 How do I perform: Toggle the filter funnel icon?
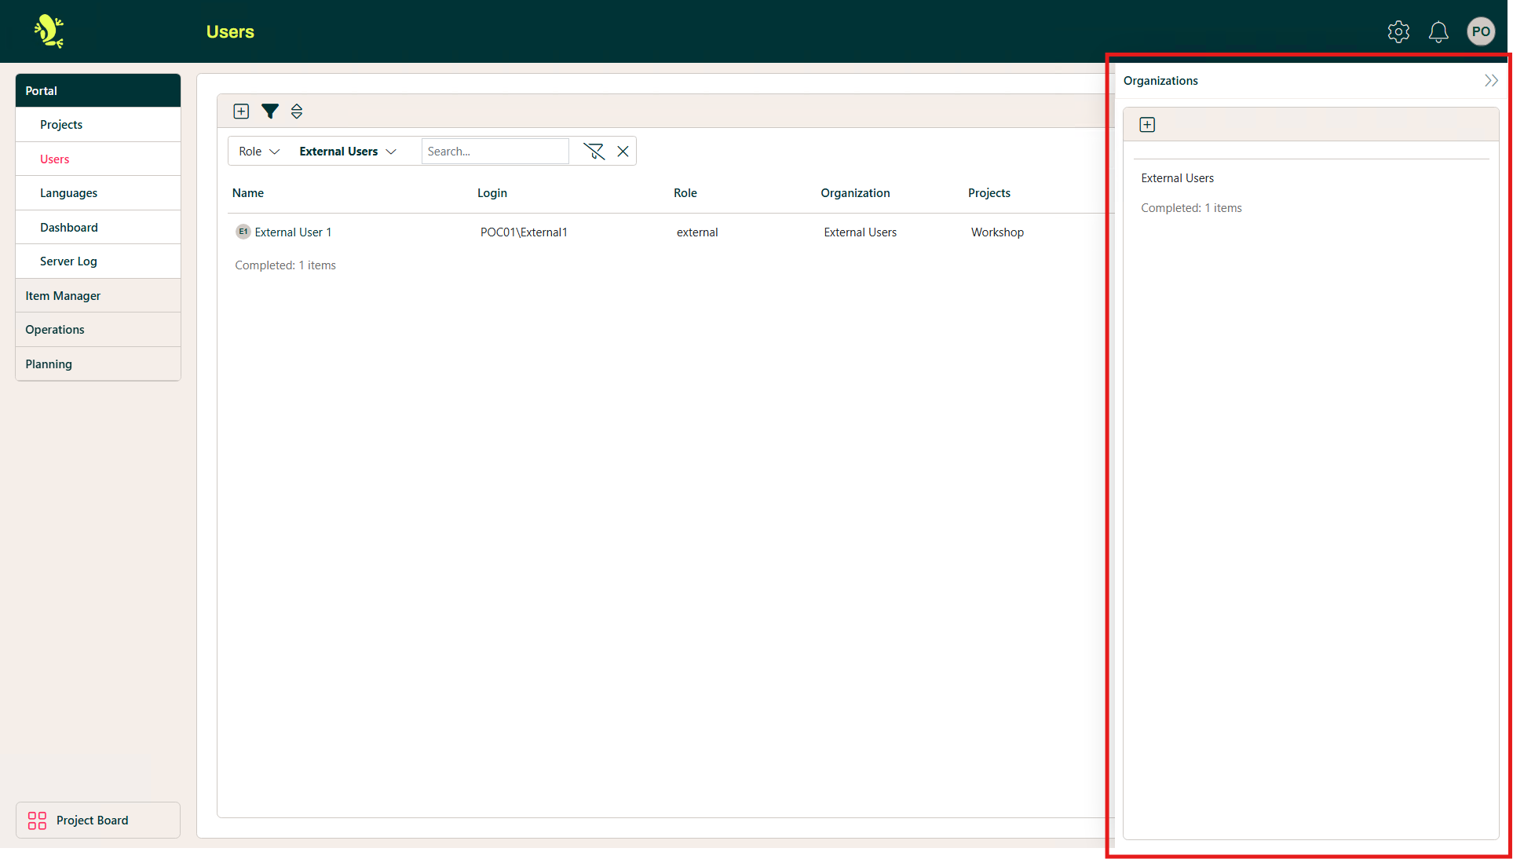click(269, 111)
